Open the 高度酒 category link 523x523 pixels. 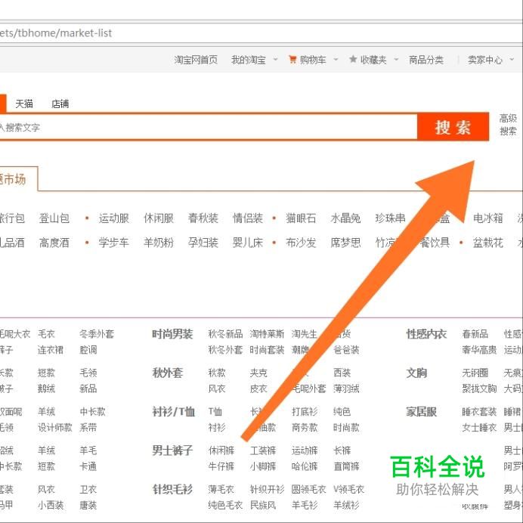pyautogui.click(x=54, y=243)
